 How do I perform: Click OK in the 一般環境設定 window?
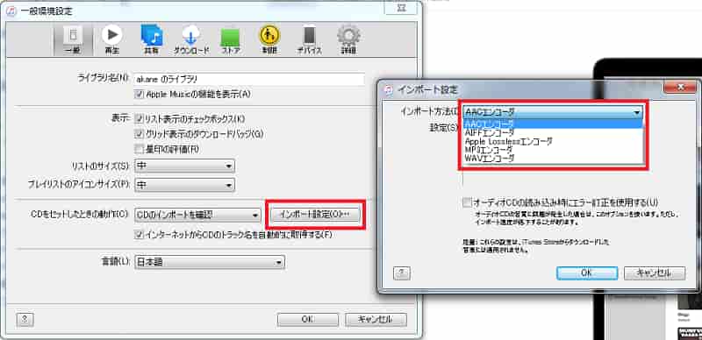point(308,320)
